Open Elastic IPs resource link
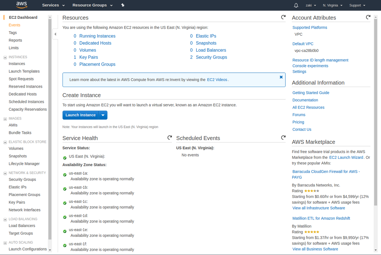 tap(206, 36)
